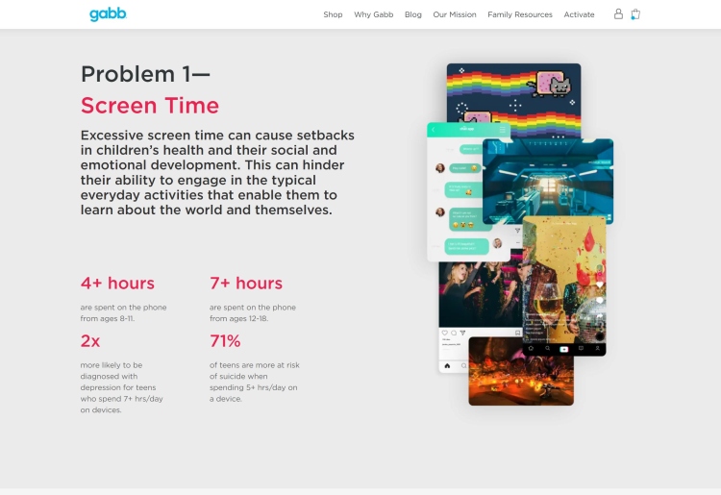This screenshot has height=495, width=721.
Task: Click the party photo social post
Action: coord(480,293)
